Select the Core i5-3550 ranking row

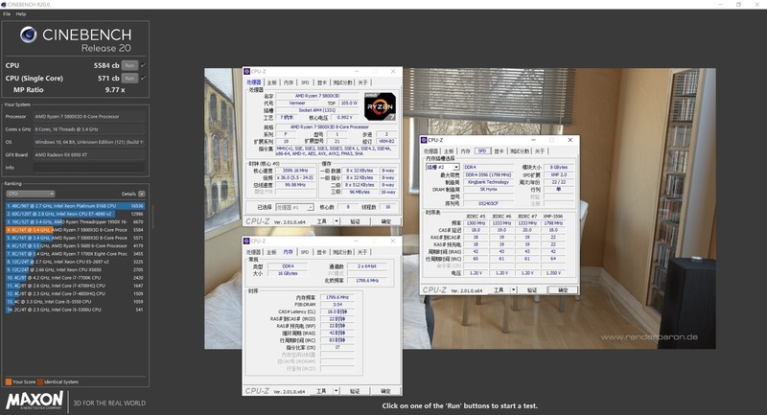pos(76,302)
